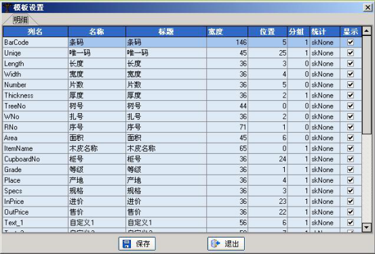
Task: Toggle display checkbox for OutPrice row
Action: (x=351, y=212)
